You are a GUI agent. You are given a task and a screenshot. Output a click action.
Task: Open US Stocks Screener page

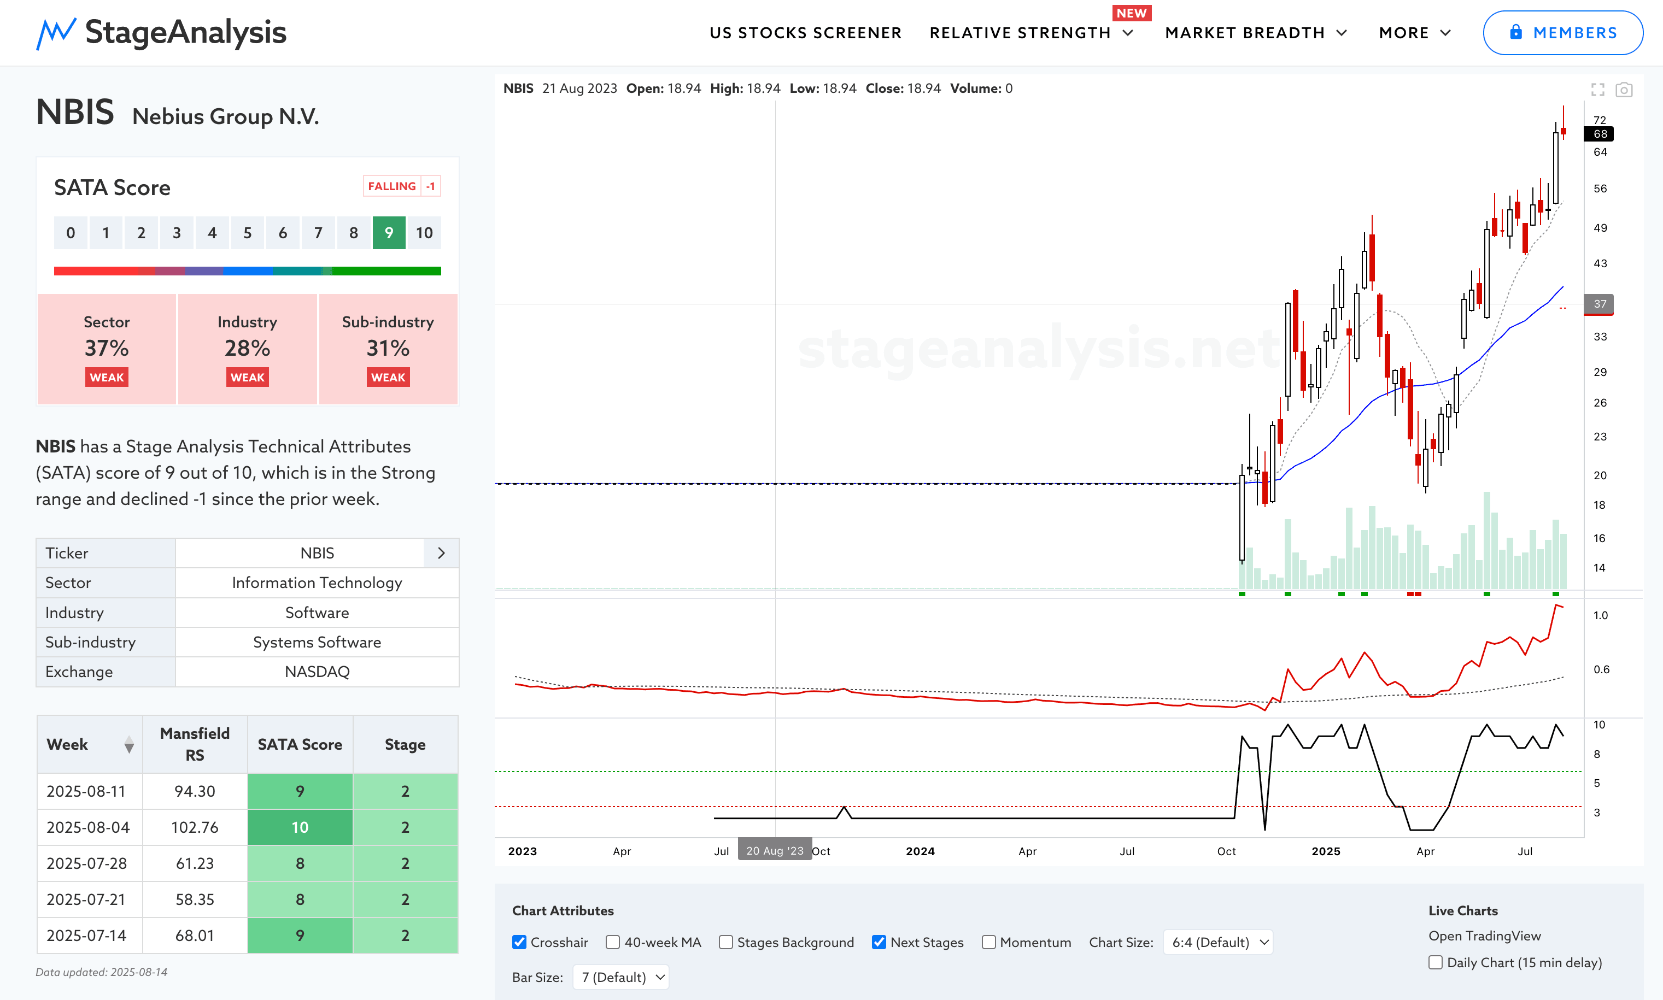point(806,33)
